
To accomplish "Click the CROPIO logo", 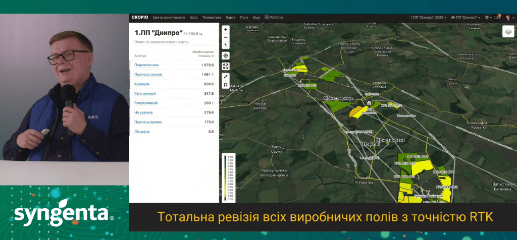I will pyautogui.click(x=140, y=18).
